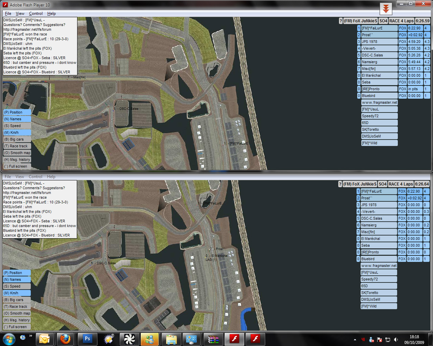Toggle (O) Smooth map in bottom window
Viewport: 433px width, 346px height.
pyautogui.click(x=17, y=313)
